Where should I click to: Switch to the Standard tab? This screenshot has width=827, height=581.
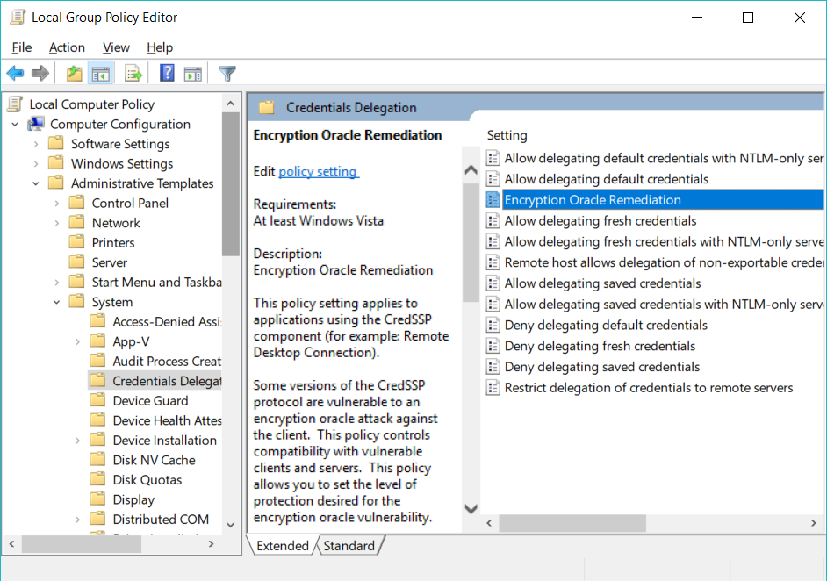click(x=349, y=546)
